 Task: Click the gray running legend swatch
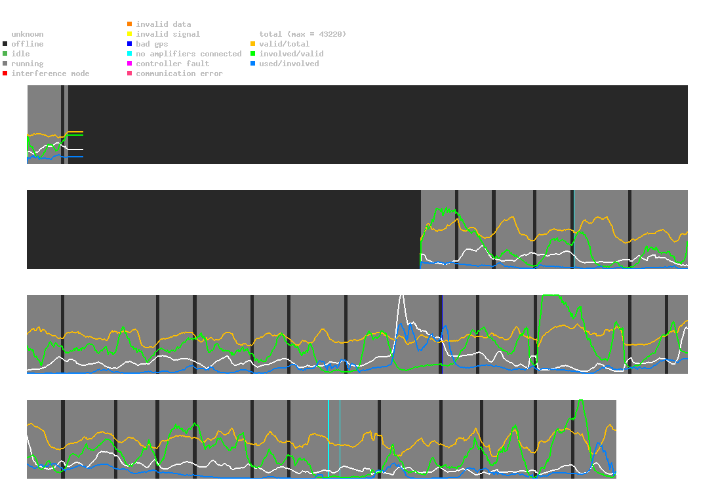click(x=5, y=64)
